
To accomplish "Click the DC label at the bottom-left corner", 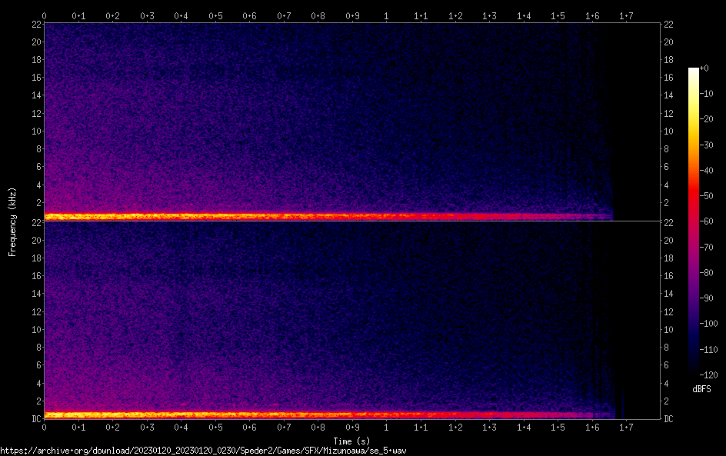I will [x=35, y=418].
